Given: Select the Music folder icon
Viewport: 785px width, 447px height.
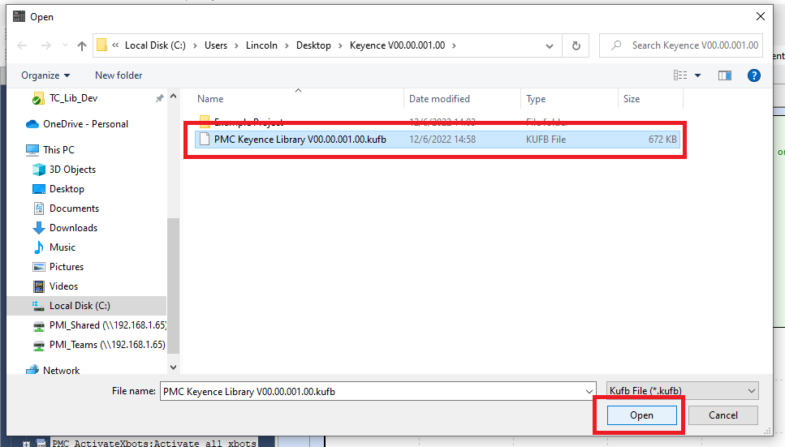Looking at the screenshot, I should click(38, 247).
